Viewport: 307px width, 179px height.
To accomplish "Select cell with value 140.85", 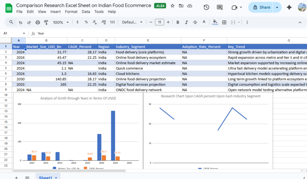I will (46, 79).
